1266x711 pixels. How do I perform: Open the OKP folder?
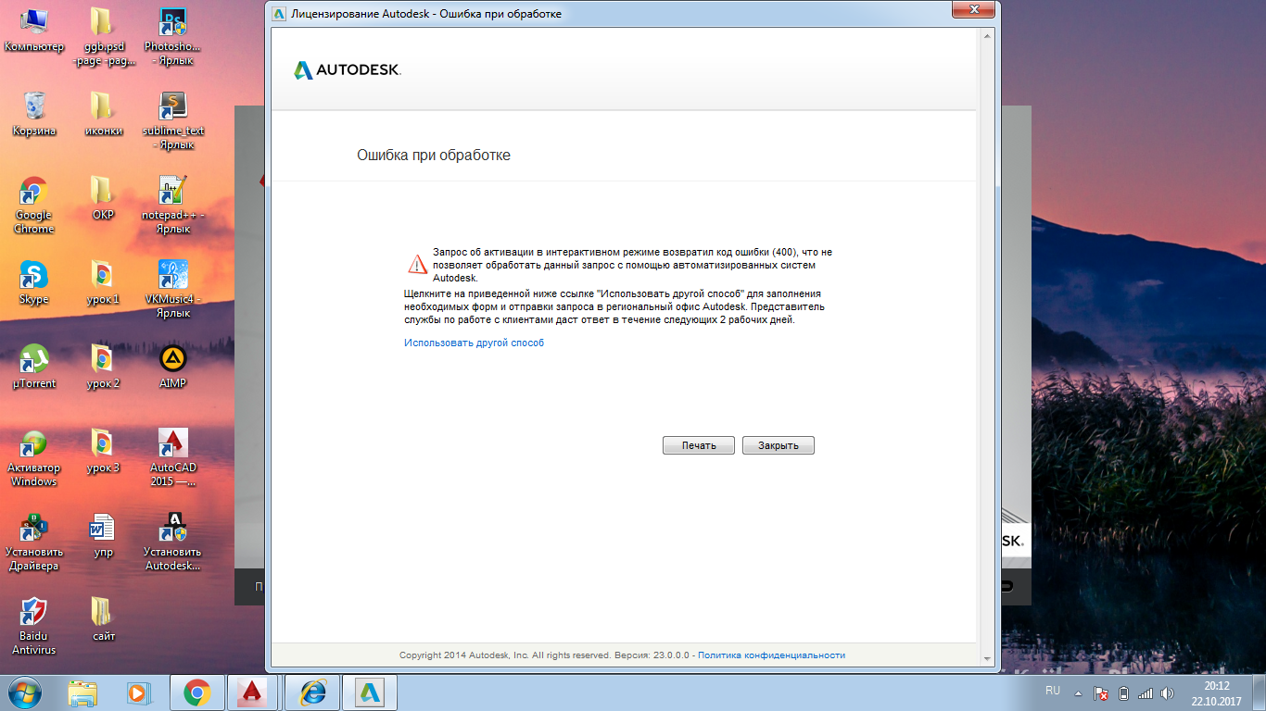103,198
